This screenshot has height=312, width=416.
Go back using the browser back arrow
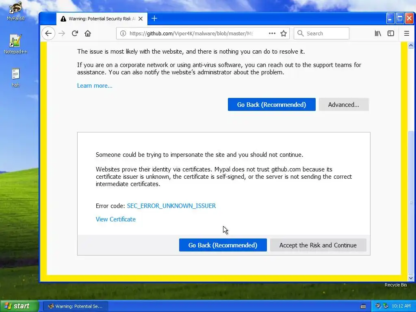(48, 33)
